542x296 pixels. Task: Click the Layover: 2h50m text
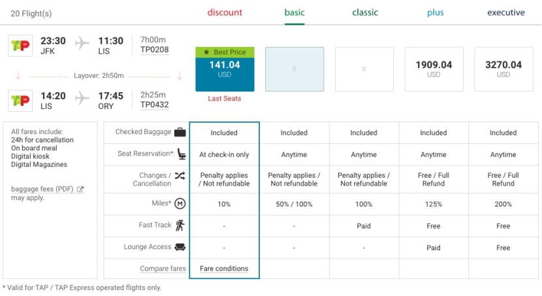point(99,76)
